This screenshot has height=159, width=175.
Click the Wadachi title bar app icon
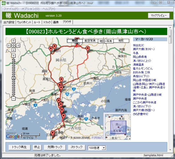tap(4, 3)
